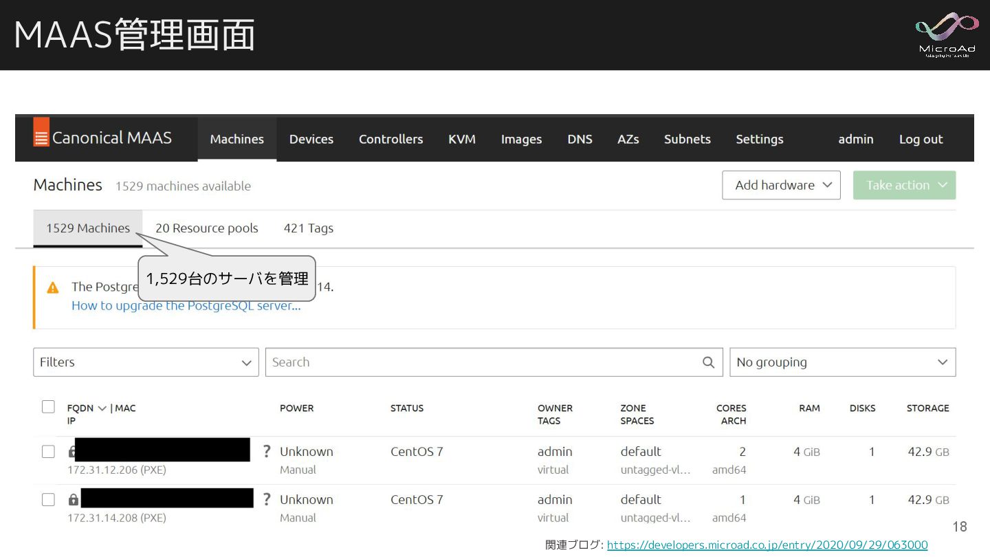Click the SPACES sub-header
Viewport: 990px width, 557px height.
(637, 421)
